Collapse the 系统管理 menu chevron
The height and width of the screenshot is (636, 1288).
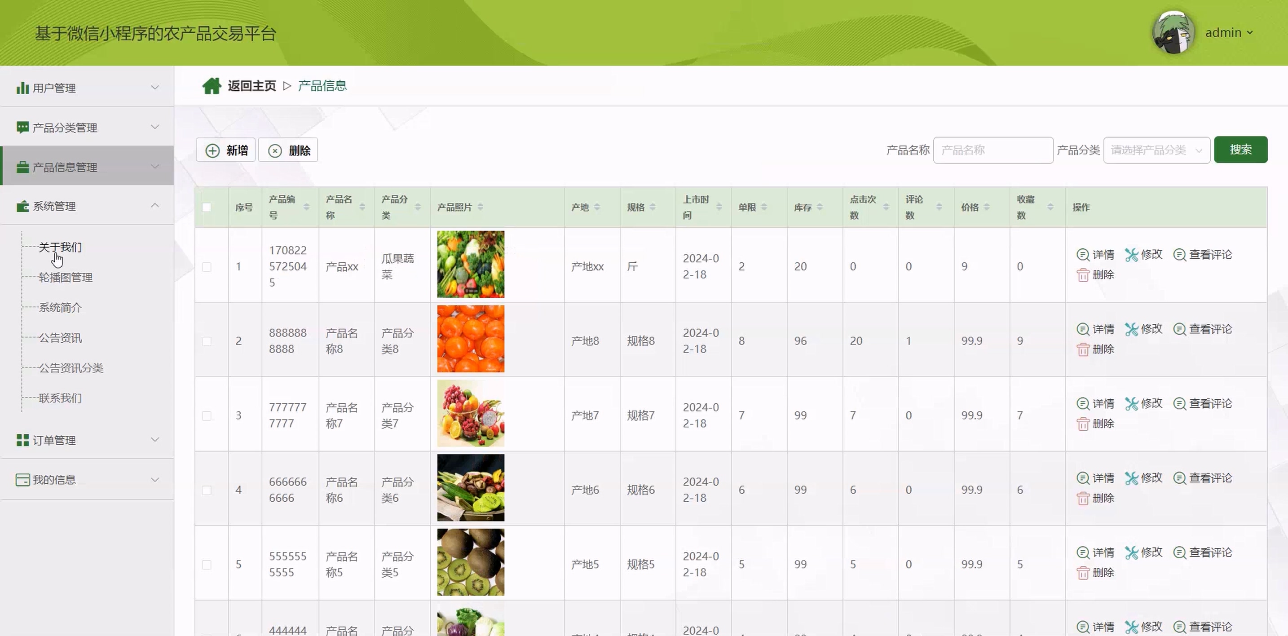coord(155,206)
